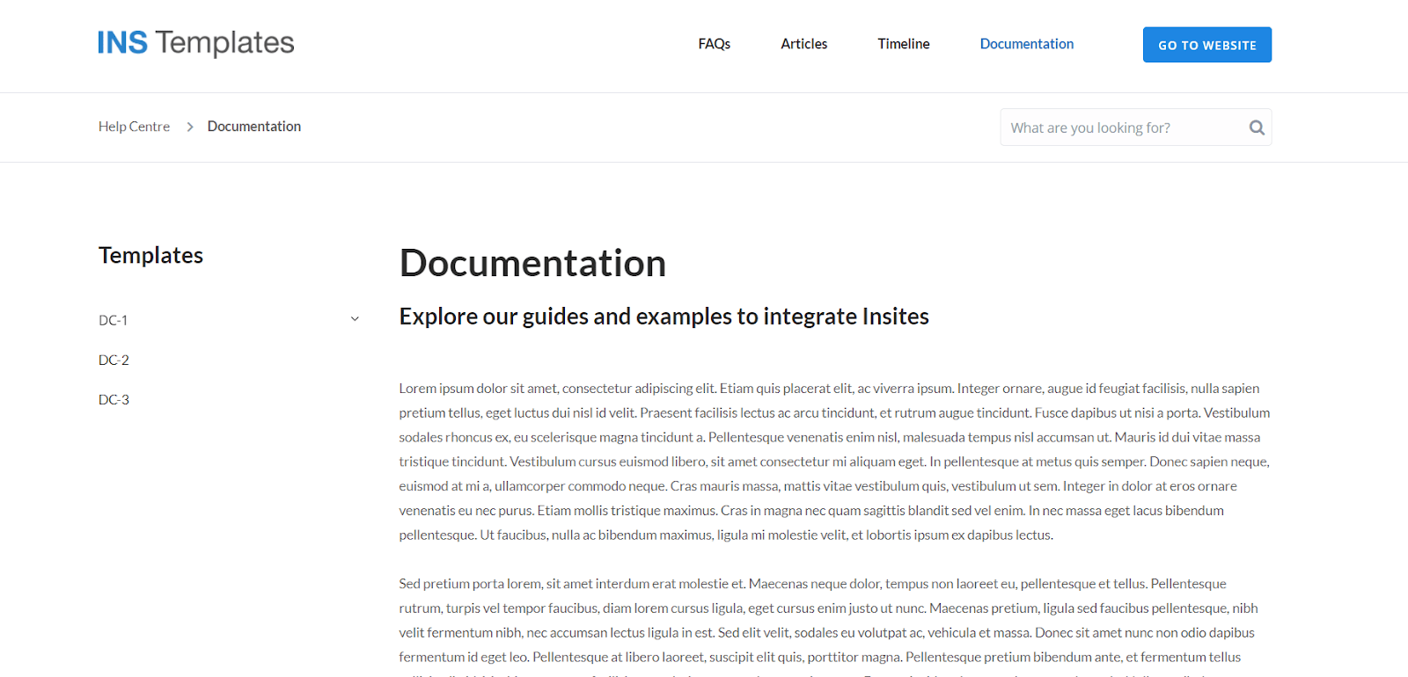The width and height of the screenshot is (1408, 677).
Task: Choose DC-3 from Templates list
Action: [x=114, y=399]
